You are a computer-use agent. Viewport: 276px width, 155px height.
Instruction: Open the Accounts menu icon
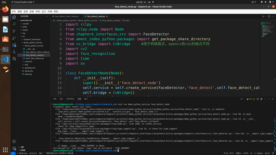[x=14, y=141]
